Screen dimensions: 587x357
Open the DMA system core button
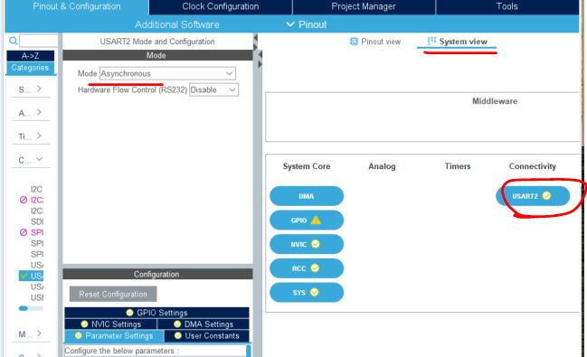click(x=307, y=196)
